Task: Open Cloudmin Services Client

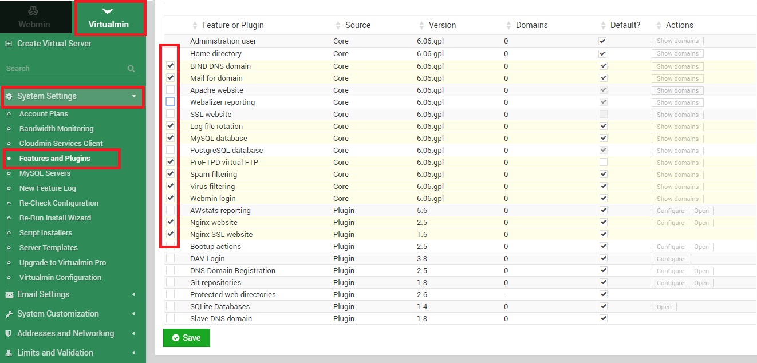Action: (61, 143)
